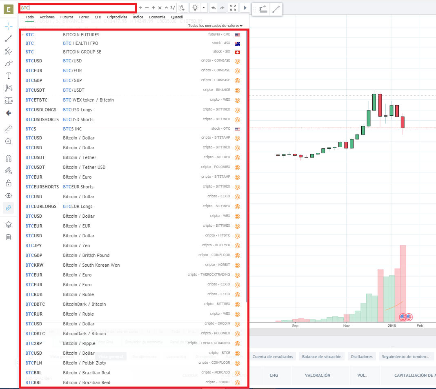Open Todos los mercados de valores dropdown

(215, 26)
